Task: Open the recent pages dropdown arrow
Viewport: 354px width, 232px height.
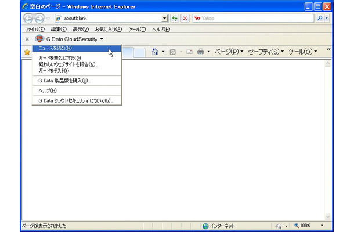Action: tap(48, 19)
